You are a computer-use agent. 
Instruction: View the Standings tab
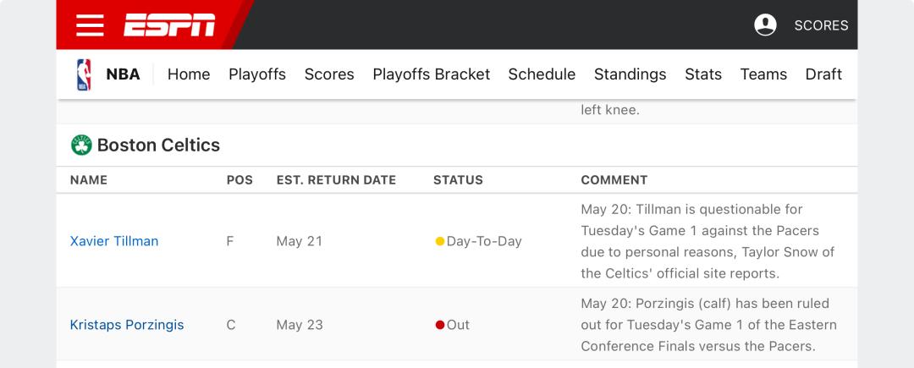[x=630, y=74]
